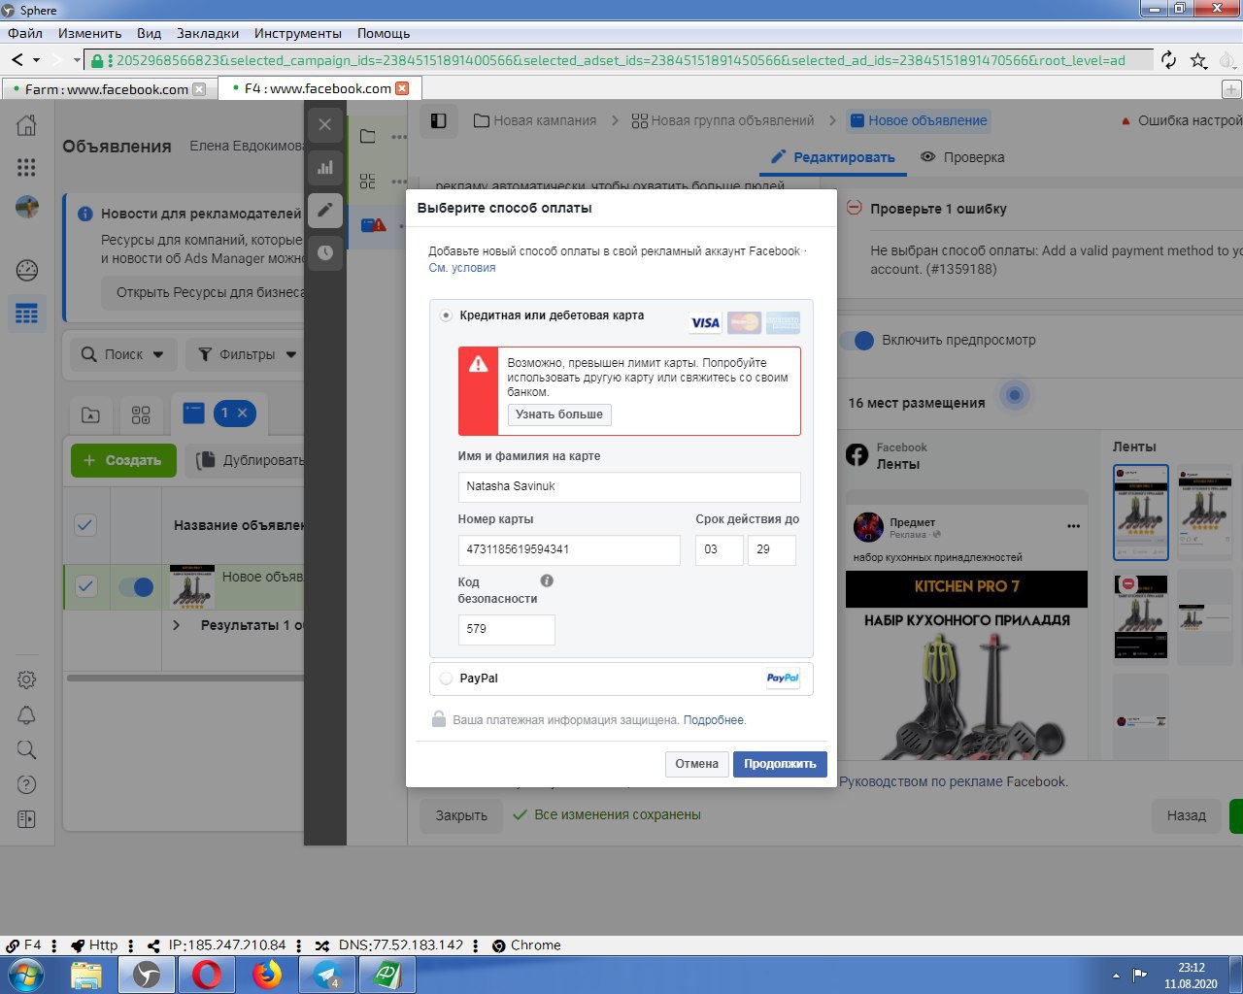The height and width of the screenshot is (994, 1243).
Task: Select the pencil edit icon in the edit pane
Action: [325, 209]
